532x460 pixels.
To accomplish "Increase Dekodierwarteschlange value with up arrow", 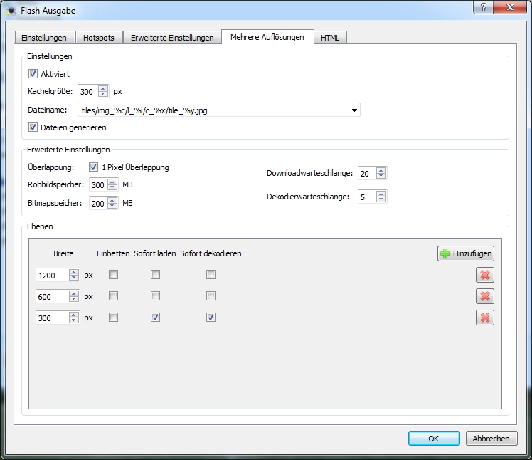I will point(382,193).
